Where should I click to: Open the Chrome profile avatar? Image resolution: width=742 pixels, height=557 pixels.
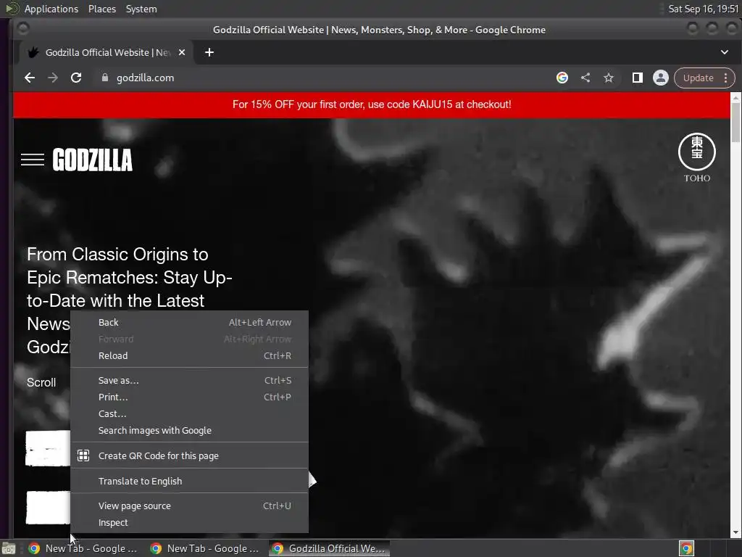[x=661, y=78]
